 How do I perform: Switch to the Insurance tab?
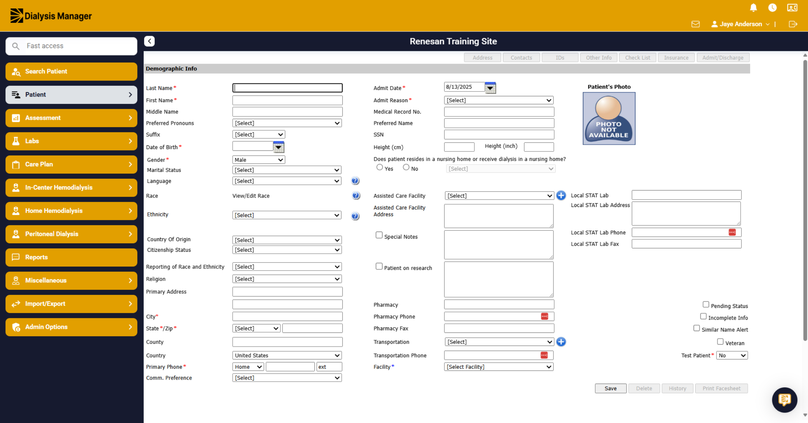676,58
